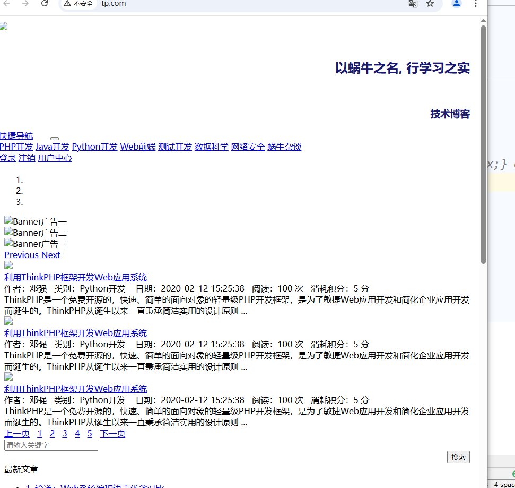Click the page vertical scrollbar thumb
Image resolution: width=515 pixels, height=488 pixels.
click(x=483, y=144)
